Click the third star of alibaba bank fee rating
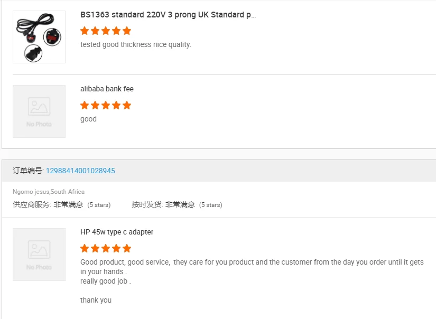The height and width of the screenshot is (319, 436). 106,105
